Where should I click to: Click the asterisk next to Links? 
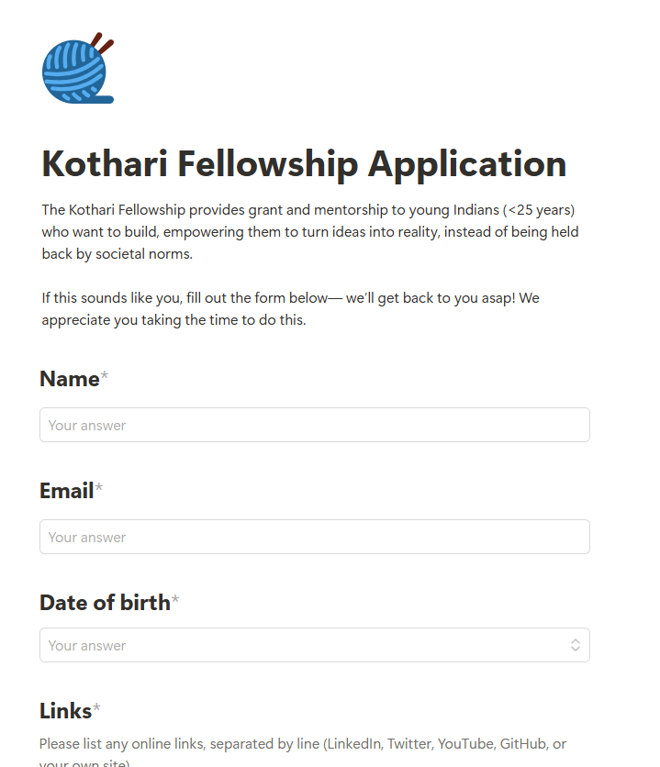point(97,710)
